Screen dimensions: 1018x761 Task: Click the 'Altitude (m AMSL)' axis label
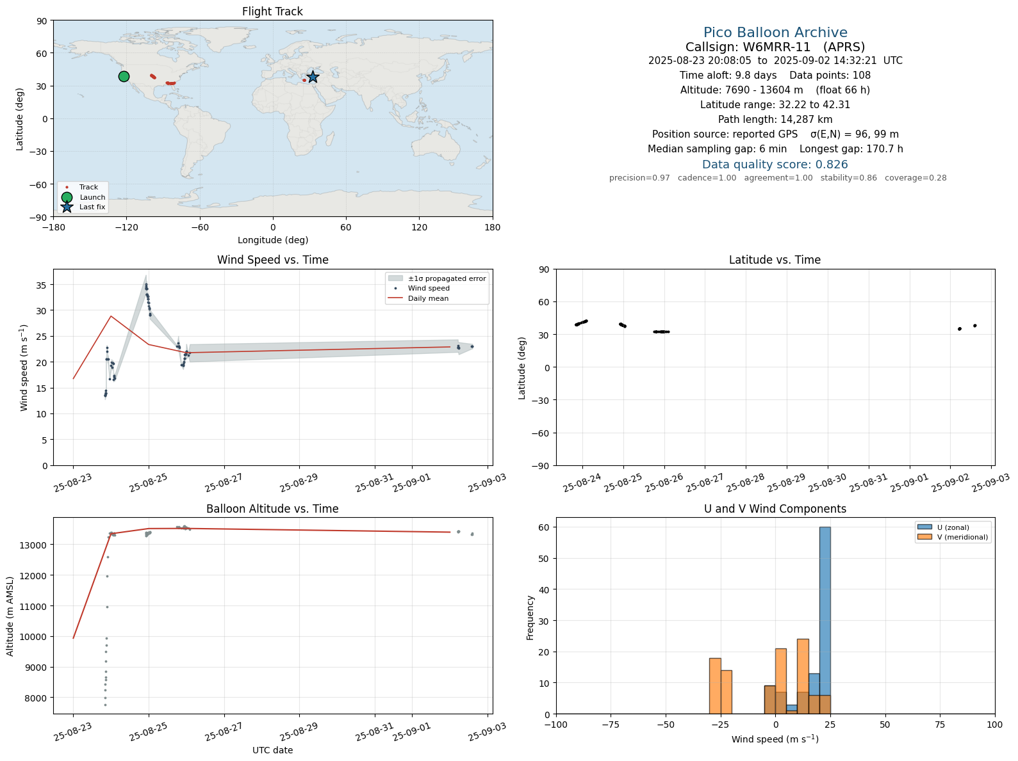[10, 616]
